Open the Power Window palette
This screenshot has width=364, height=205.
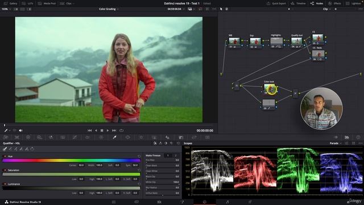click(x=127, y=137)
